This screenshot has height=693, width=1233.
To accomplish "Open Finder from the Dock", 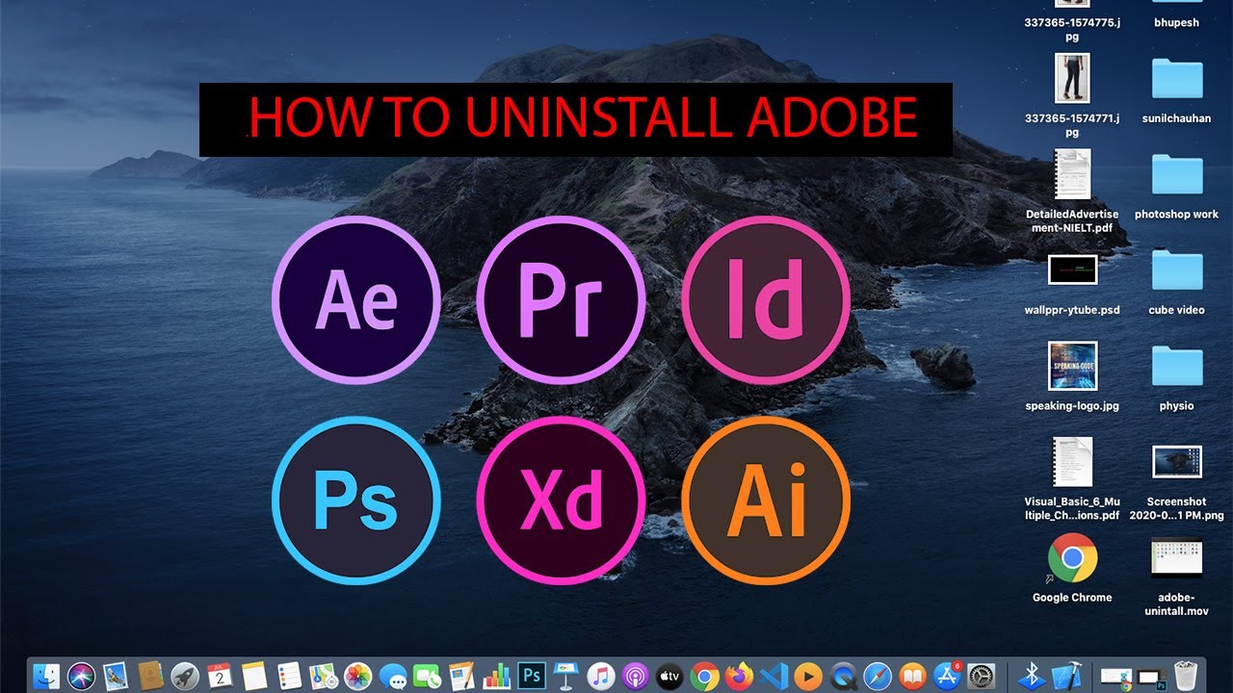I will (47, 676).
